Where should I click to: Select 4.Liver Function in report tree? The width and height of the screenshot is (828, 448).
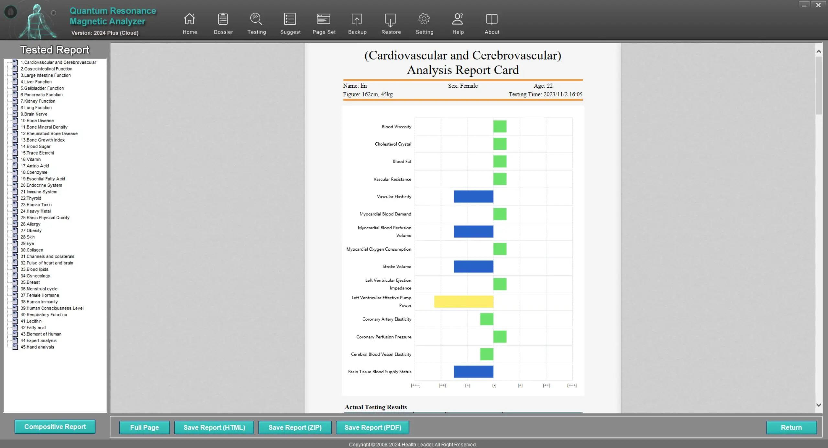coord(36,82)
